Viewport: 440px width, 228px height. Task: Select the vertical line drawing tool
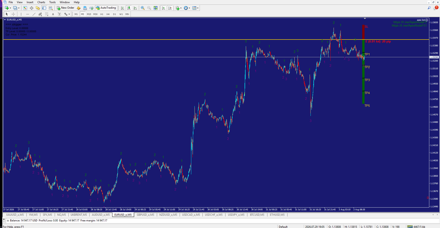(x=21, y=14)
